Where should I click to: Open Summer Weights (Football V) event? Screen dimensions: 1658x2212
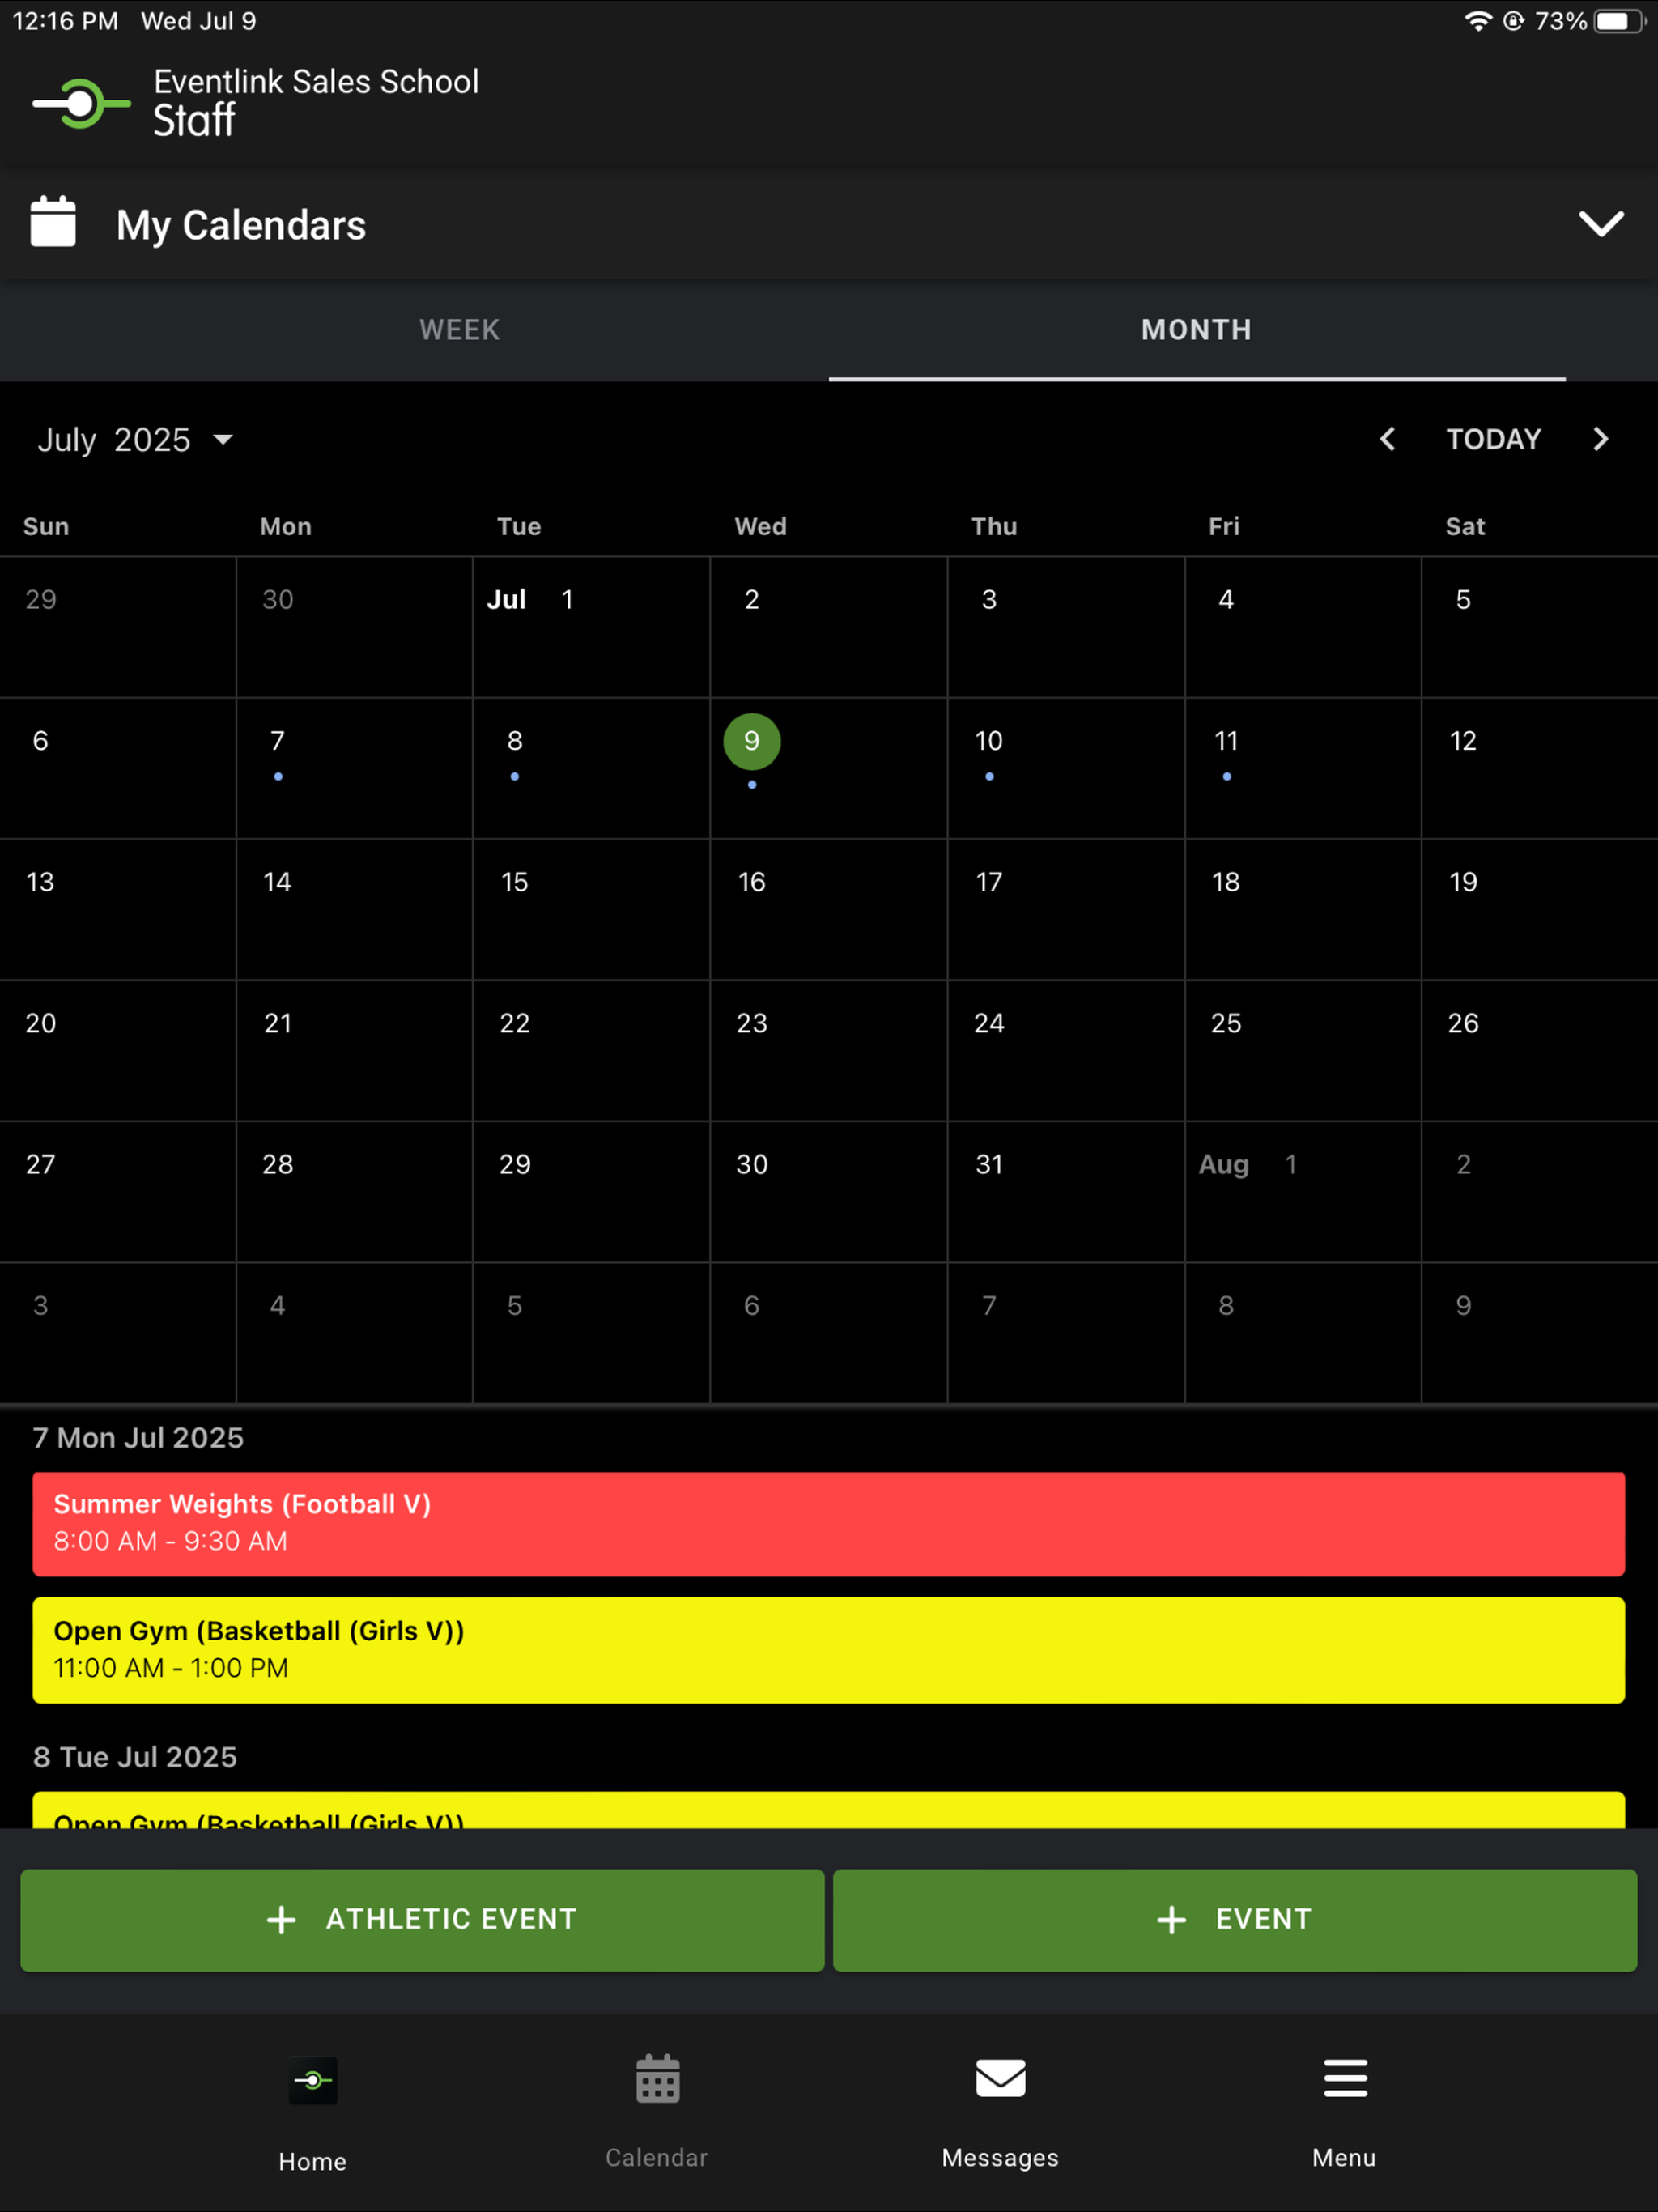[828, 1523]
